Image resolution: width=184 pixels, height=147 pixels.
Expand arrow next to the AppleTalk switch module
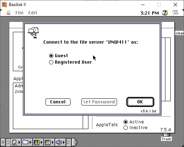(x=19, y=142)
